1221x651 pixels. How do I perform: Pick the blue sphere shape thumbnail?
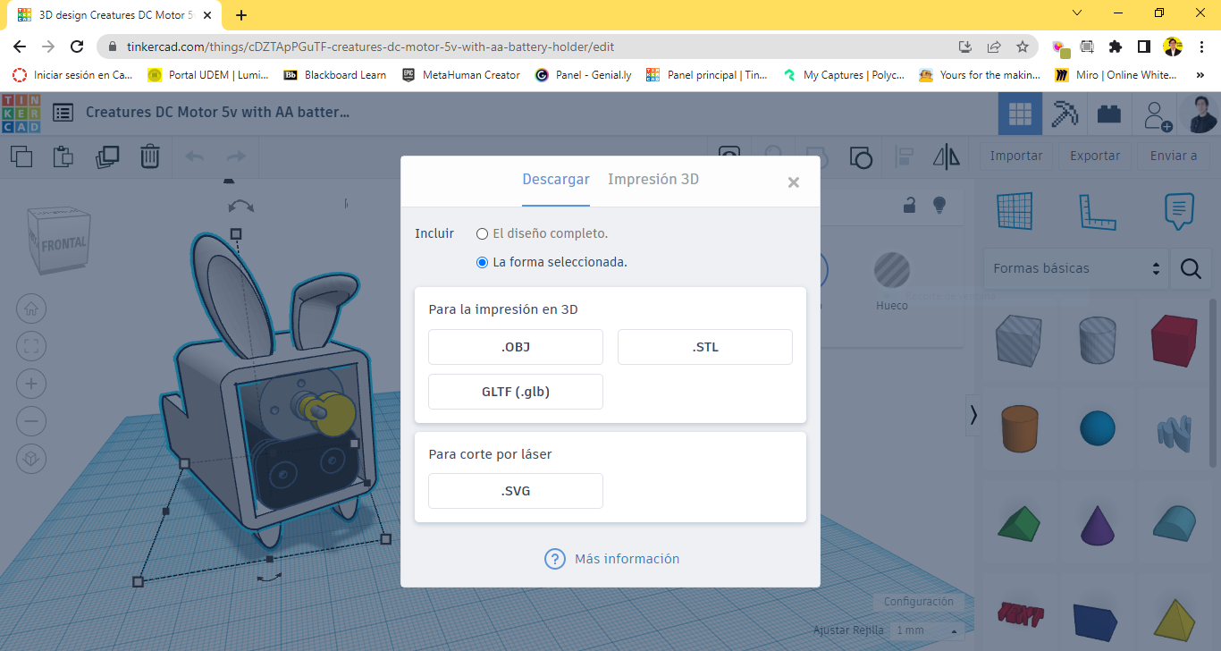coord(1097,428)
